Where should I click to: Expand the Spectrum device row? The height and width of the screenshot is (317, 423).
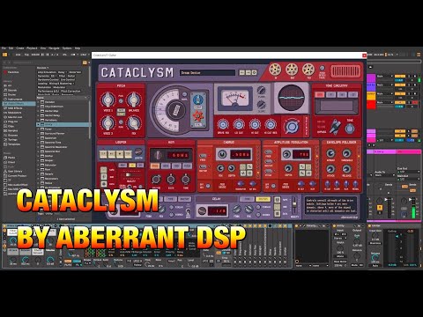coord(39,138)
